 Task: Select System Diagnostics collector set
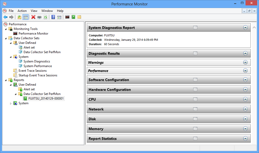pos(37,61)
